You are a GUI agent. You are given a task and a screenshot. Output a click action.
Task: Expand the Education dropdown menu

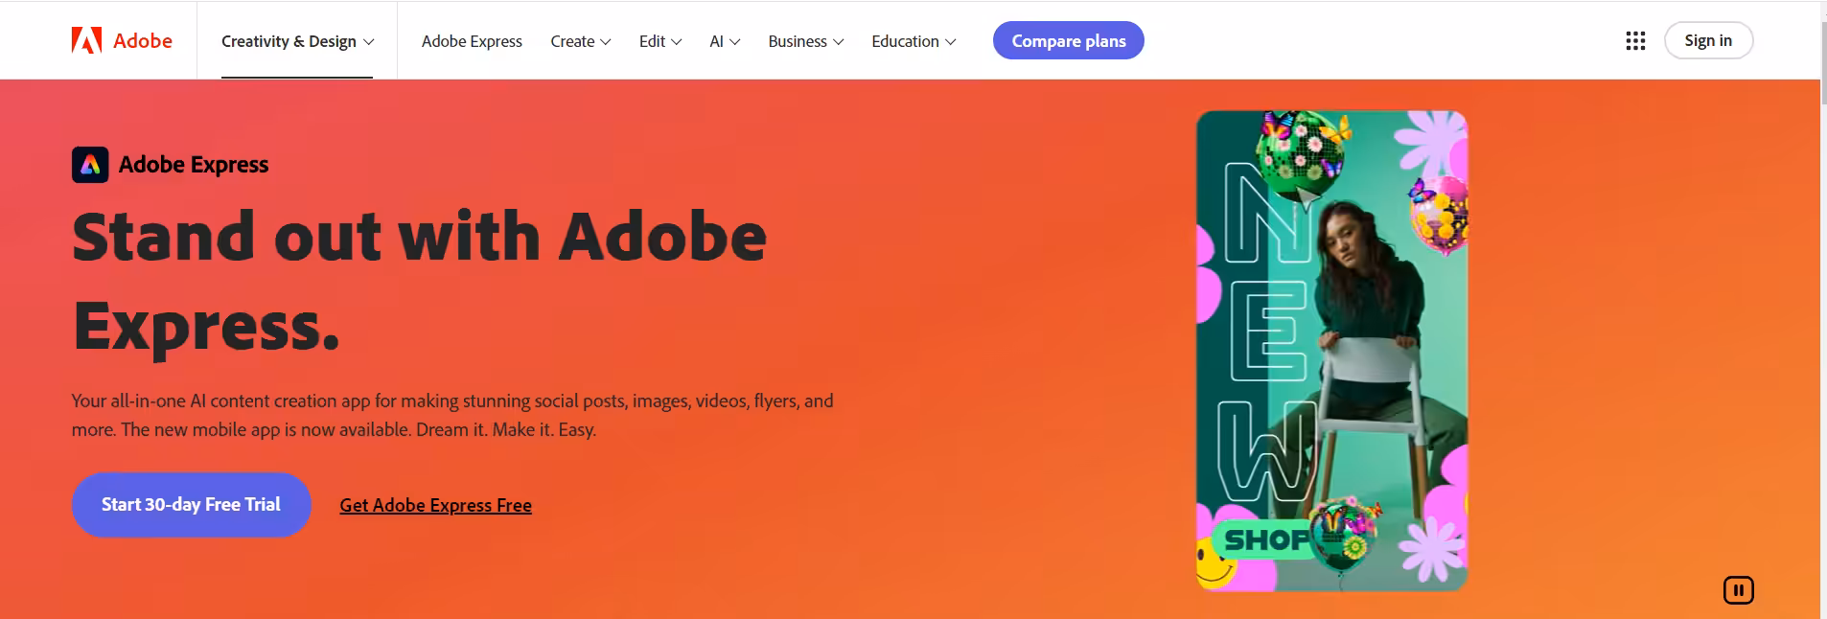(x=913, y=41)
